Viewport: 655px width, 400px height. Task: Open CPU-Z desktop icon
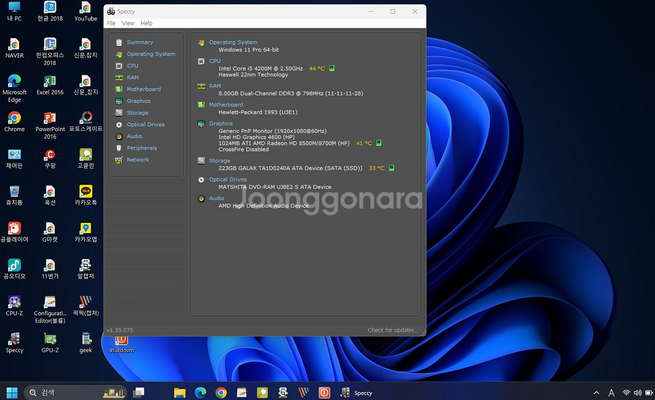click(14, 305)
